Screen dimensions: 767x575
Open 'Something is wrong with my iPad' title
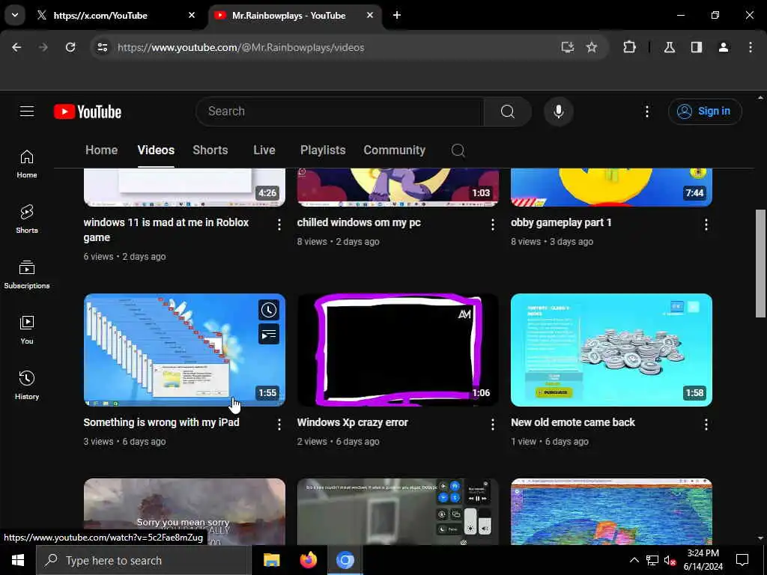[162, 422]
